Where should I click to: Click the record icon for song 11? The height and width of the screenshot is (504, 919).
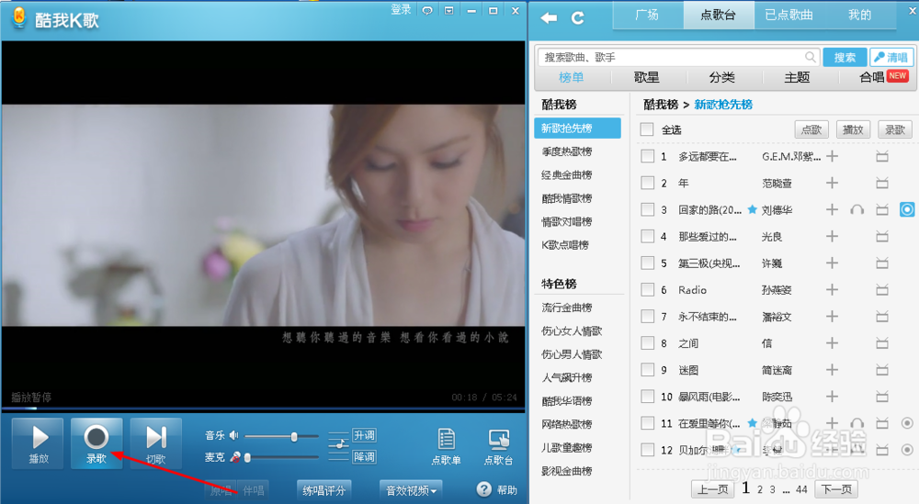907,422
